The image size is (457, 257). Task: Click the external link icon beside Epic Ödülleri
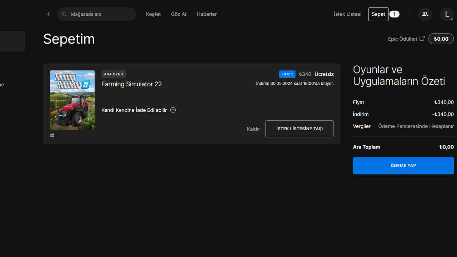422,39
